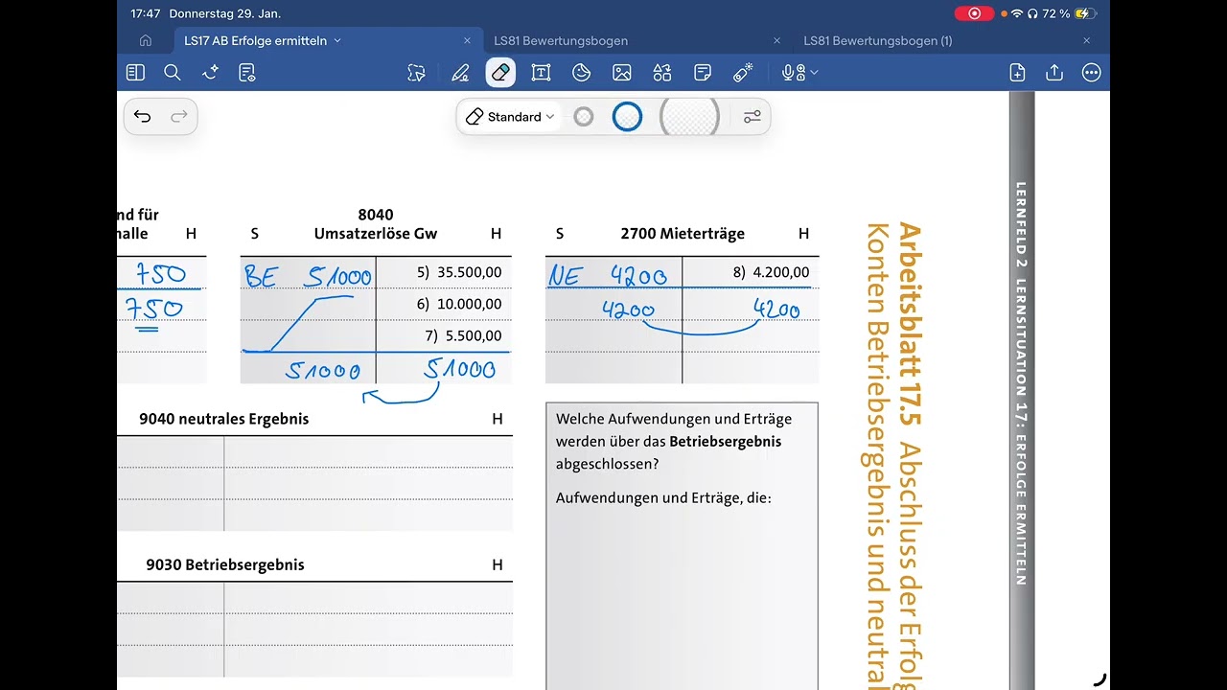Viewport: 1227px width, 690px height.
Task: Click the bold word Betriebsergebnis in question
Action: point(725,442)
